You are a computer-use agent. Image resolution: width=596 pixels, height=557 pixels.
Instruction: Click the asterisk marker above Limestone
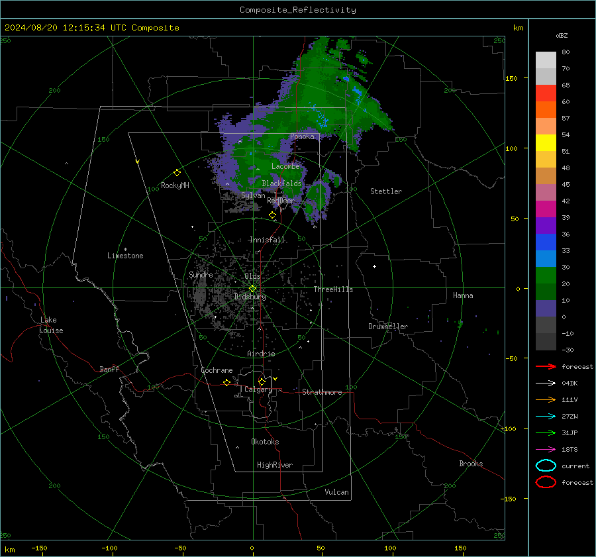125,250
